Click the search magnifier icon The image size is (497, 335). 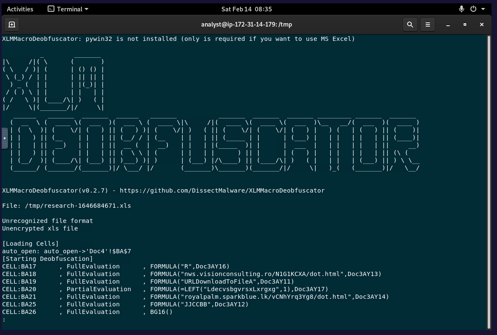point(410,24)
